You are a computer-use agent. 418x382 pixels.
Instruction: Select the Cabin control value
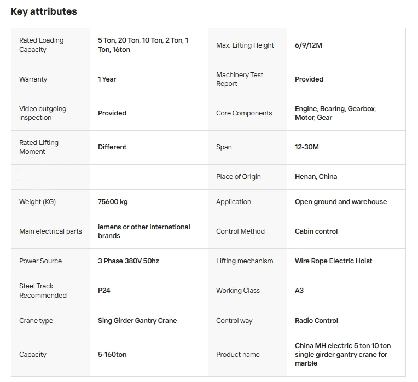click(316, 231)
